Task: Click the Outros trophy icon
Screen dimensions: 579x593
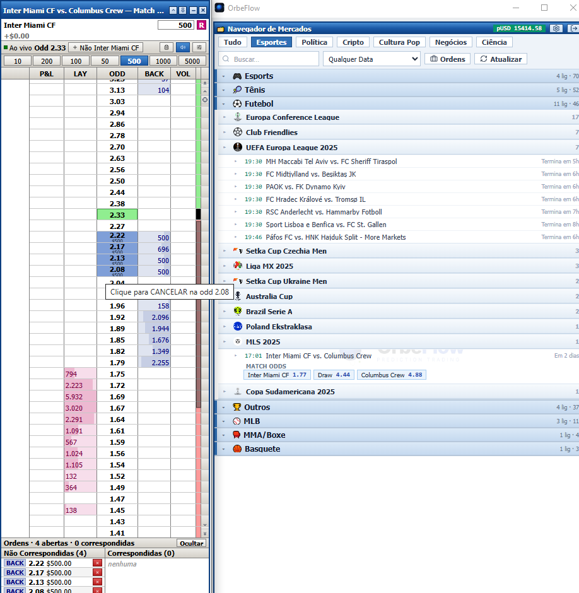Action: click(x=237, y=408)
